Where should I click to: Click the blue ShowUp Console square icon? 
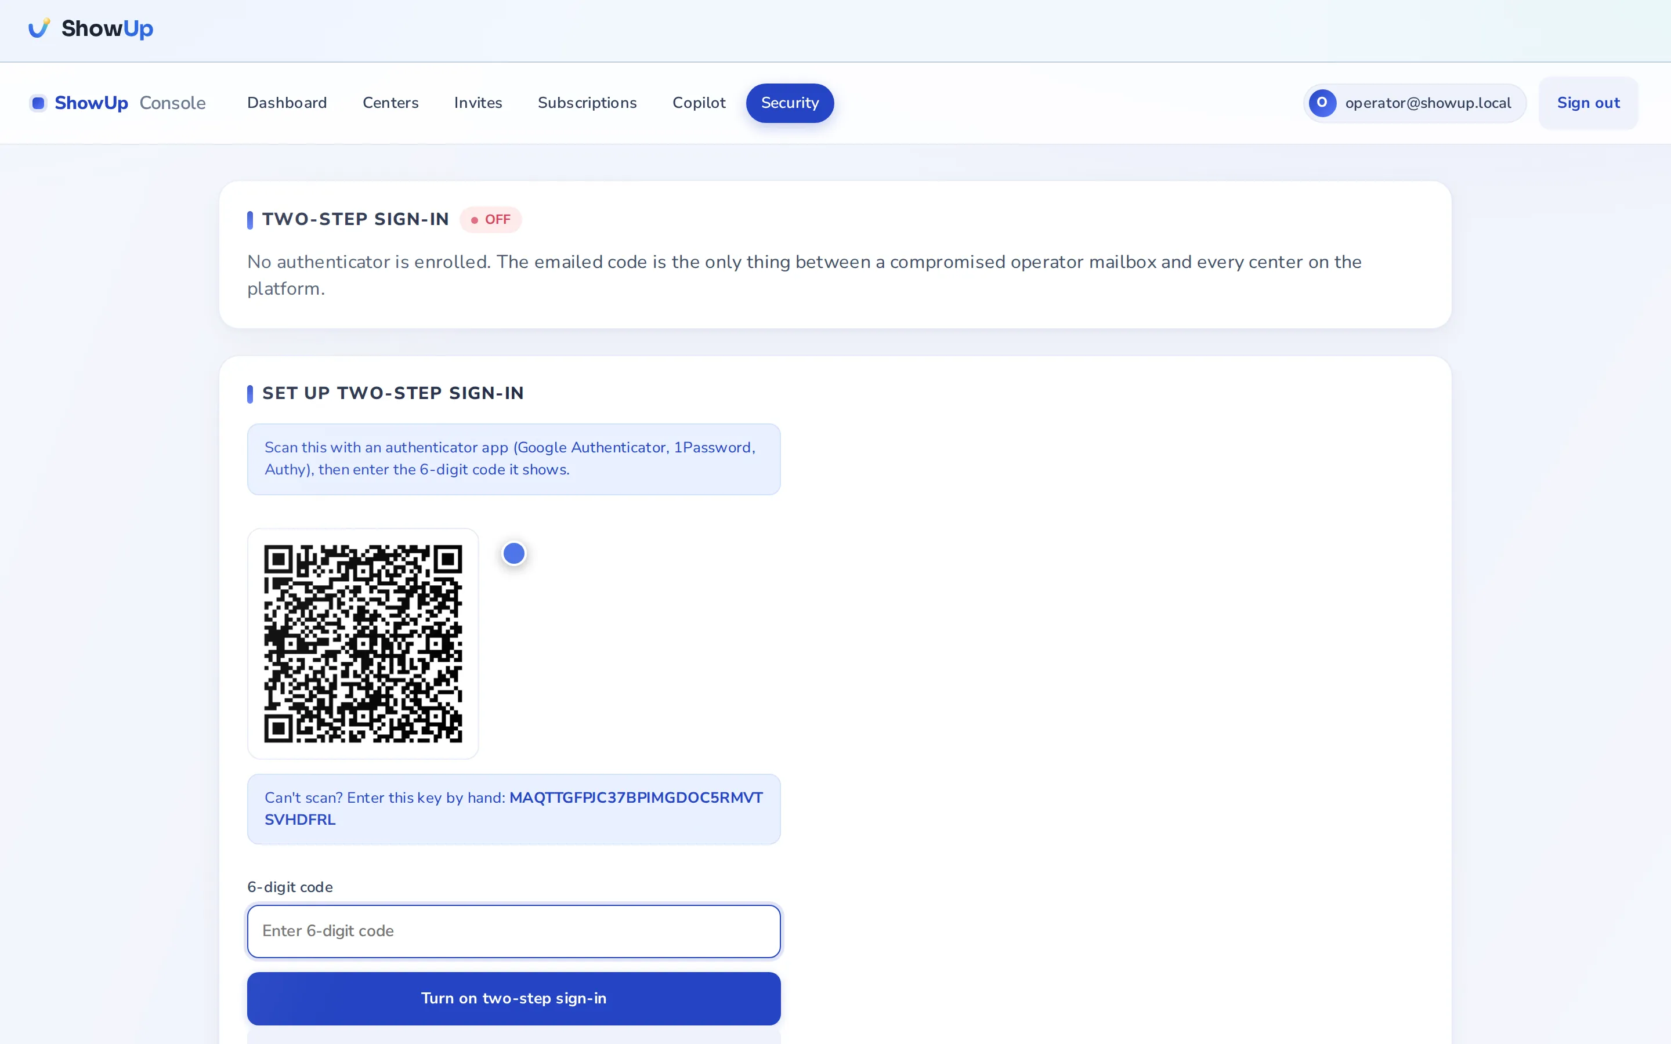click(x=39, y=103)
